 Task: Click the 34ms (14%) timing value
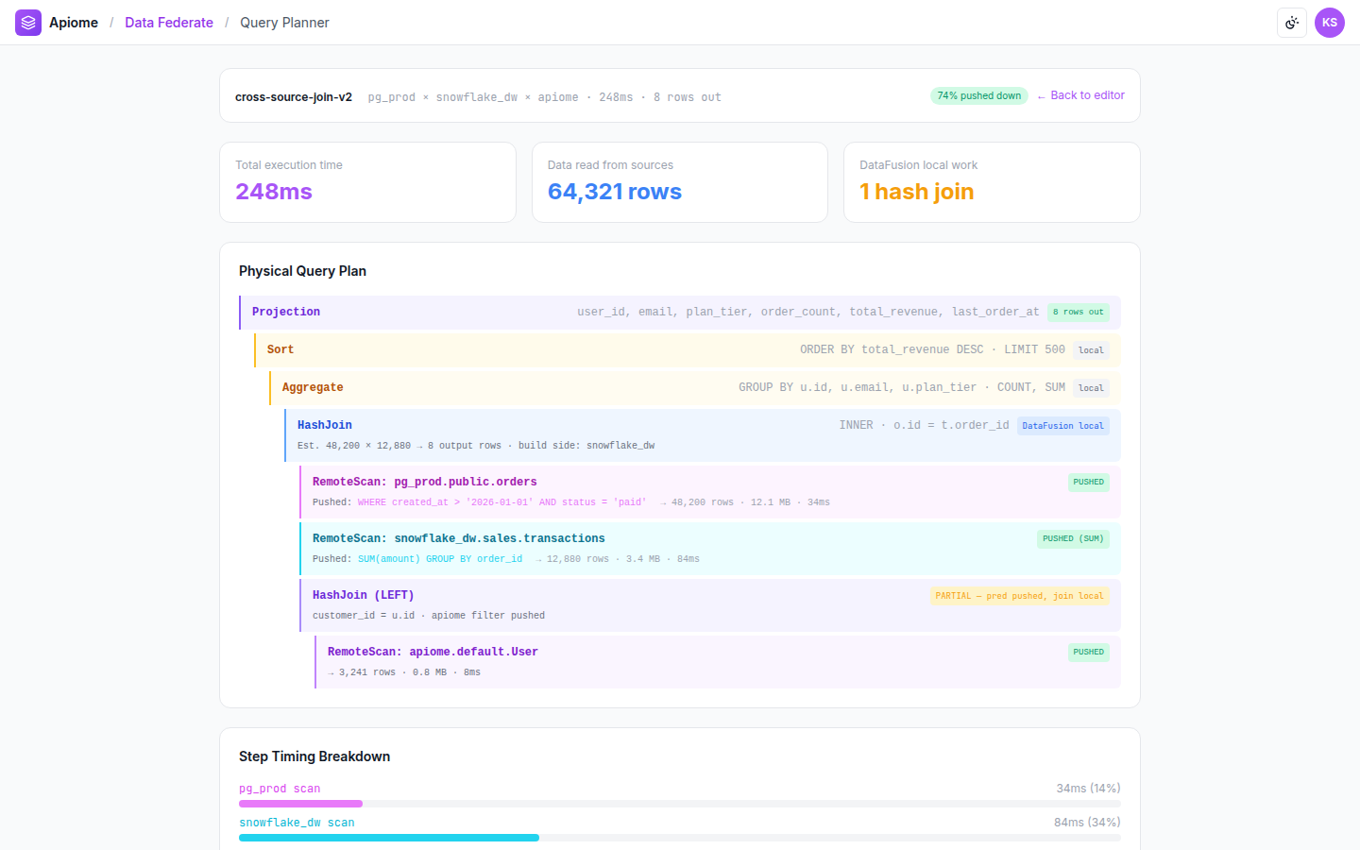point(1088,788)
